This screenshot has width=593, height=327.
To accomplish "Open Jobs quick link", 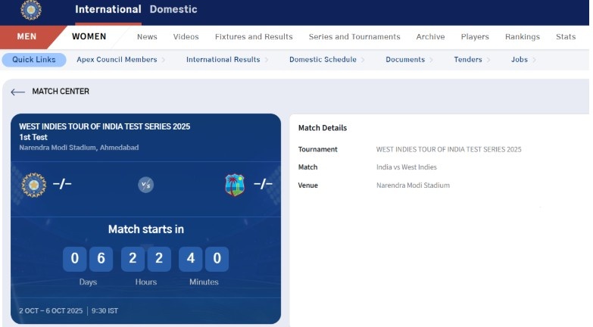I will click(x=520, y=60).
